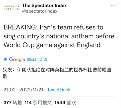Click the 突发 text in the translation
Screen dimensions: 121x108
pyautogui.click(x=7, y=70)
